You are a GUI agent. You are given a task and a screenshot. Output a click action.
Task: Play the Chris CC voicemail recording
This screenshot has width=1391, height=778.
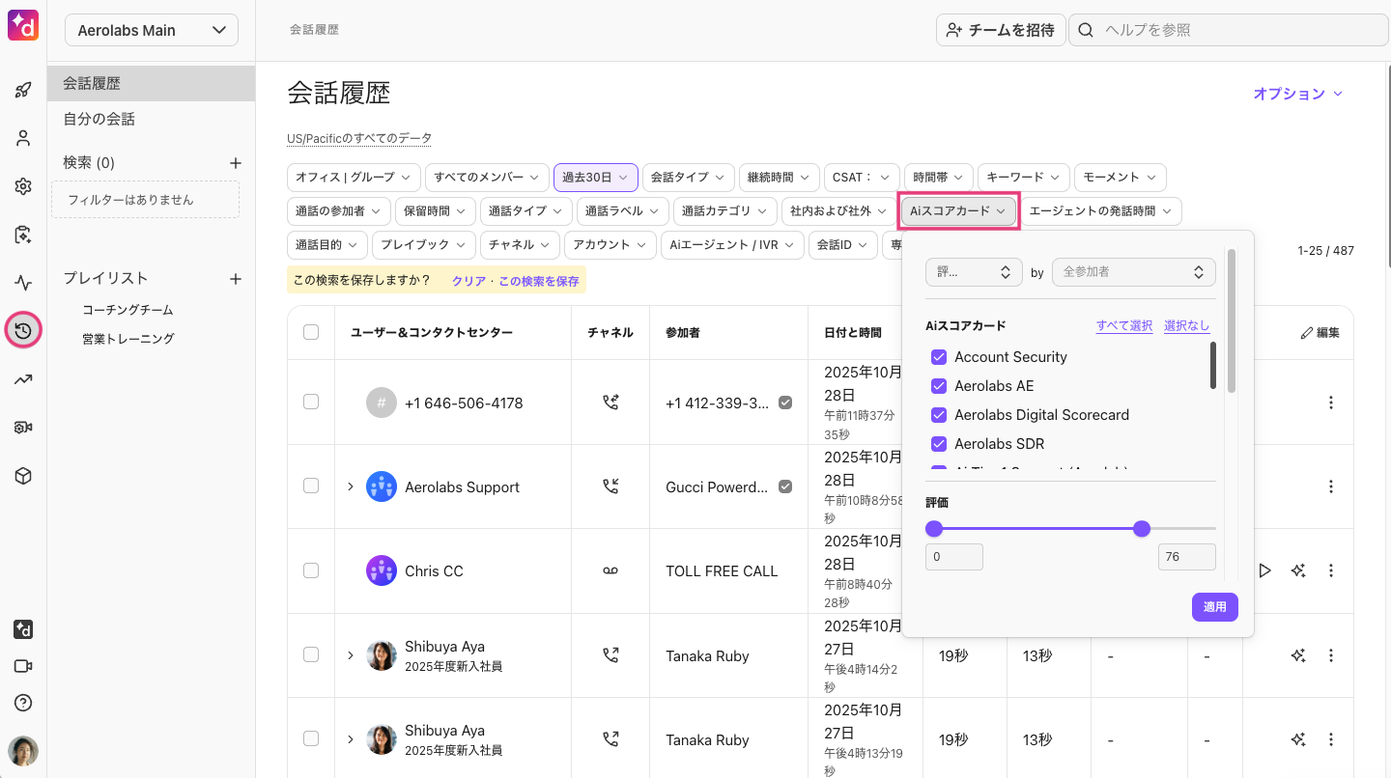[1264, 570]
